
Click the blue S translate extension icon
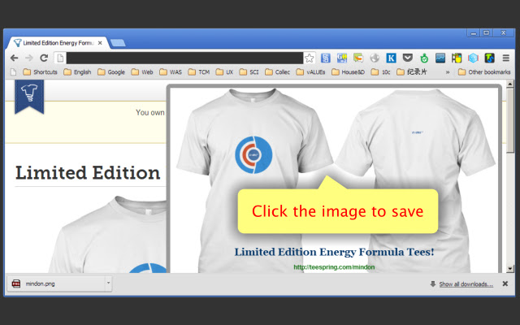click(326, 58)
